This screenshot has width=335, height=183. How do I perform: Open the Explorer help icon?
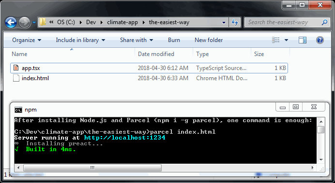(x=320, y=40)
